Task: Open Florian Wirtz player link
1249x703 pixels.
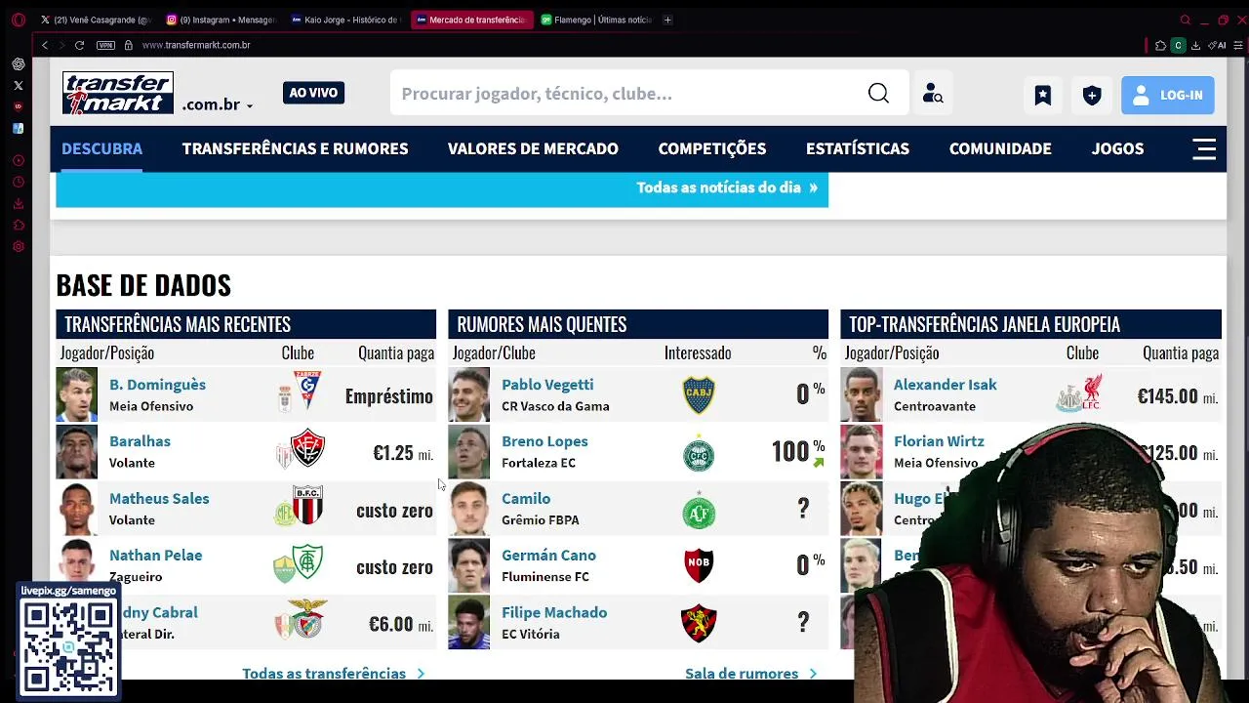Action: tap(939, 441)
